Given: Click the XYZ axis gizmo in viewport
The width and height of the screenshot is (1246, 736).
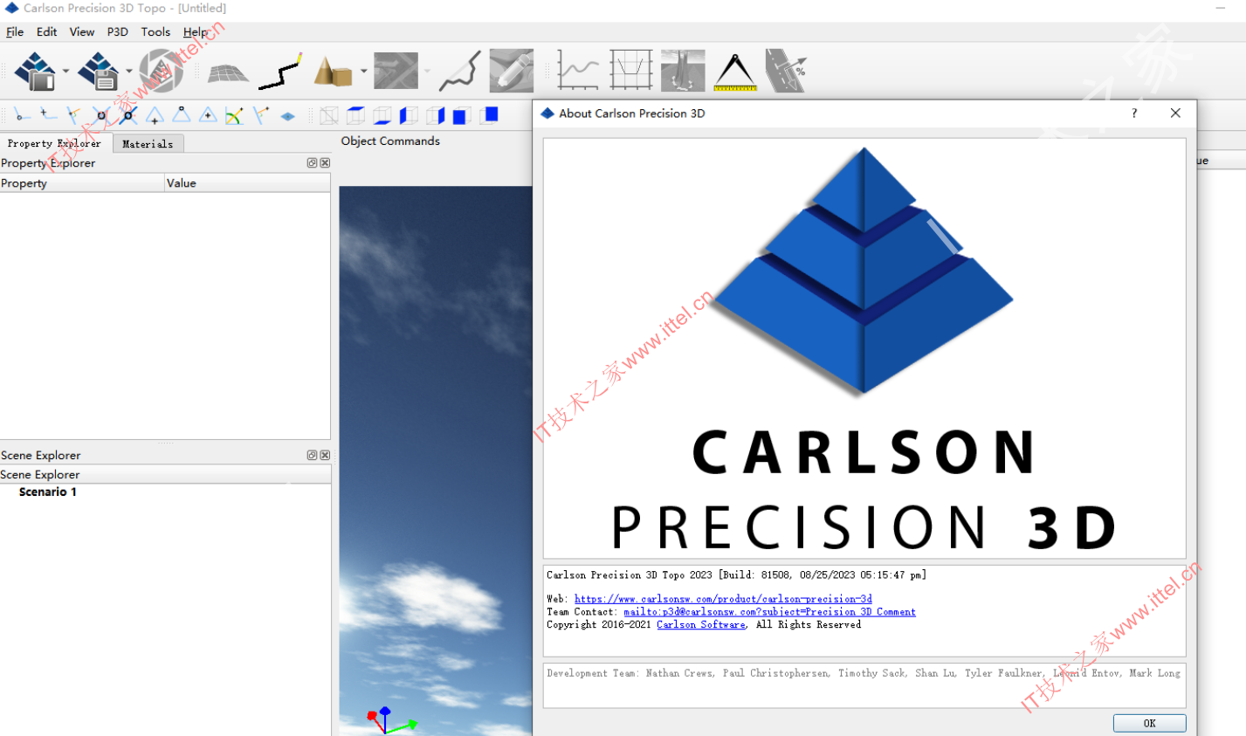Looking at the screenshot, I should (390, 720).
